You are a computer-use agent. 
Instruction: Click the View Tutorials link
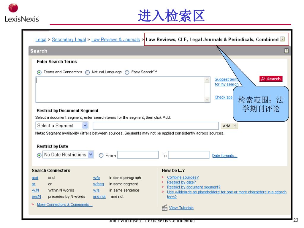(x=181, y=208)
